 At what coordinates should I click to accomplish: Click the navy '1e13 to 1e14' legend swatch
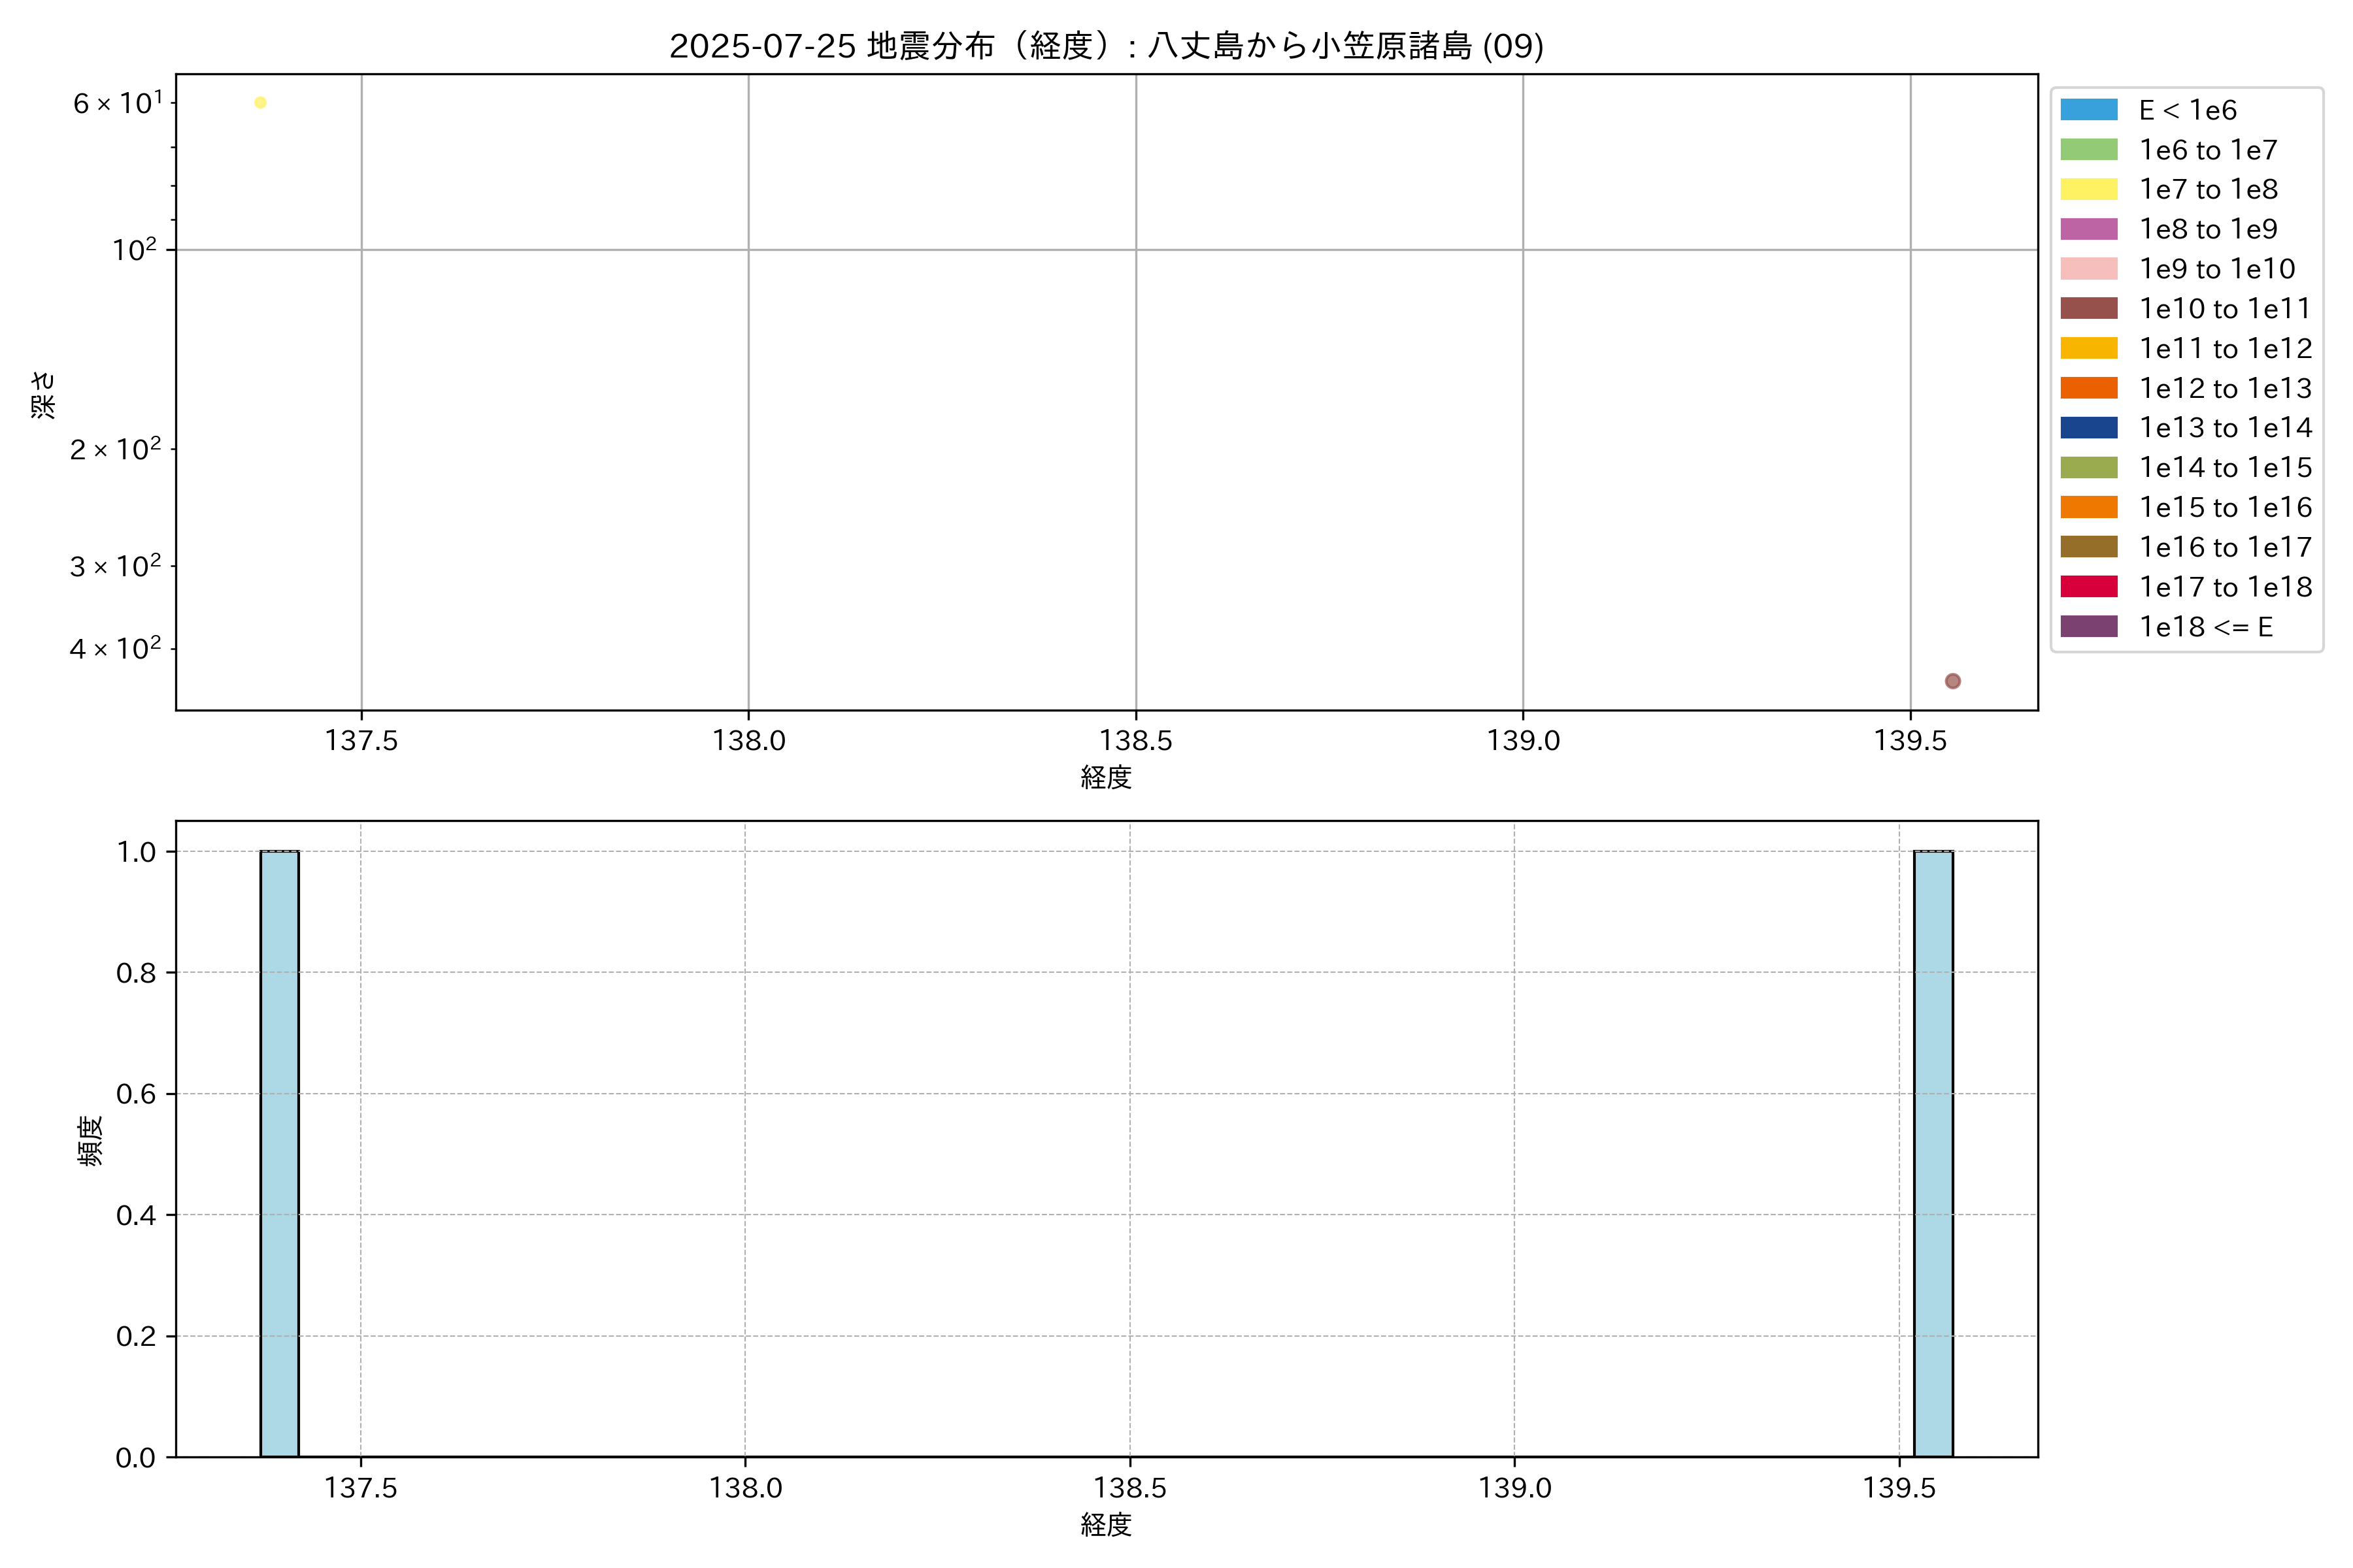point(2089,428)
